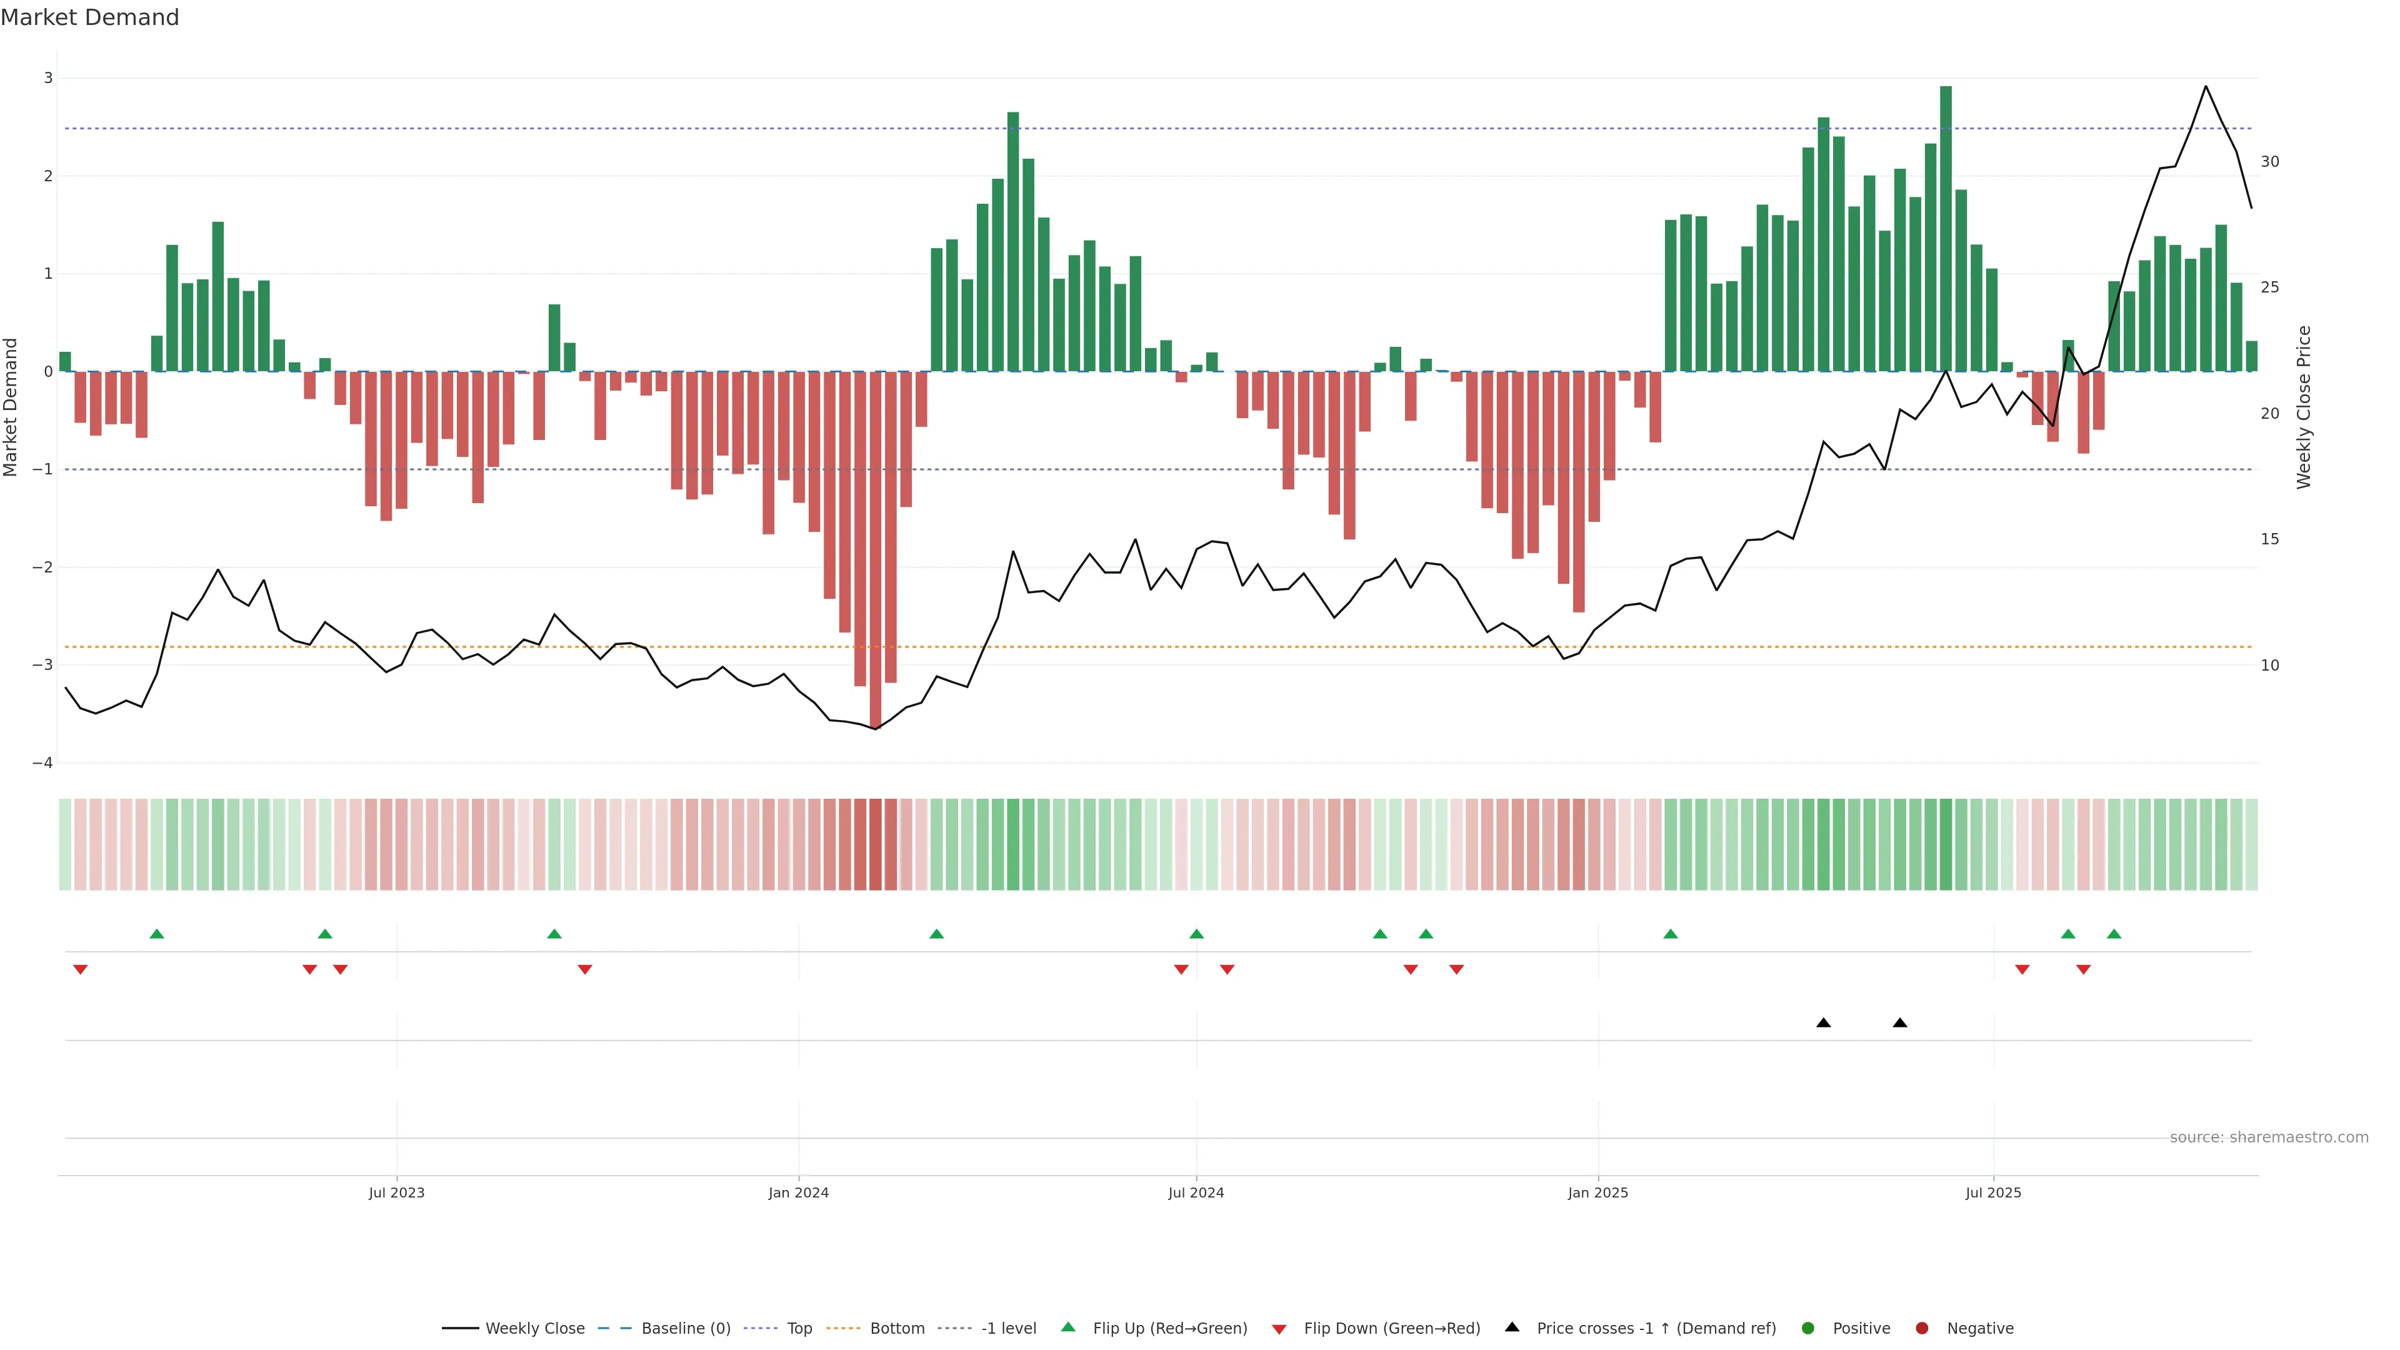The image size is (2400, 1350).
Task: Click the leftmost red flip-down triangle marker
Action: click(x=80, y=970)
